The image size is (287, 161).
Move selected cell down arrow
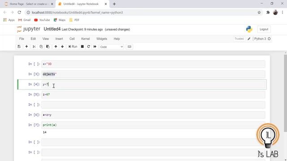click(62, 47)
